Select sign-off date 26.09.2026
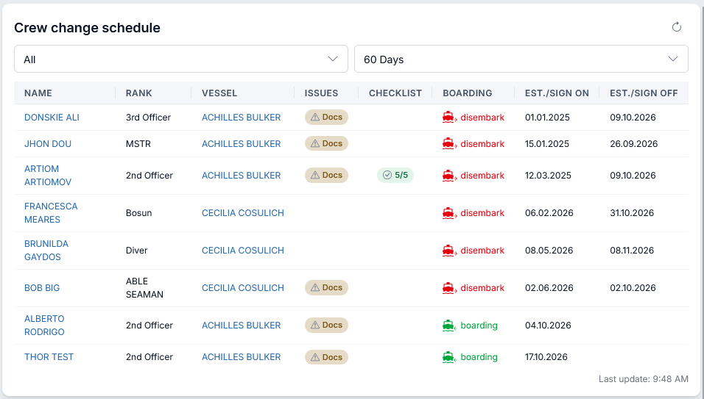Viewport: 704px width, 399px height. click(633, 144)
